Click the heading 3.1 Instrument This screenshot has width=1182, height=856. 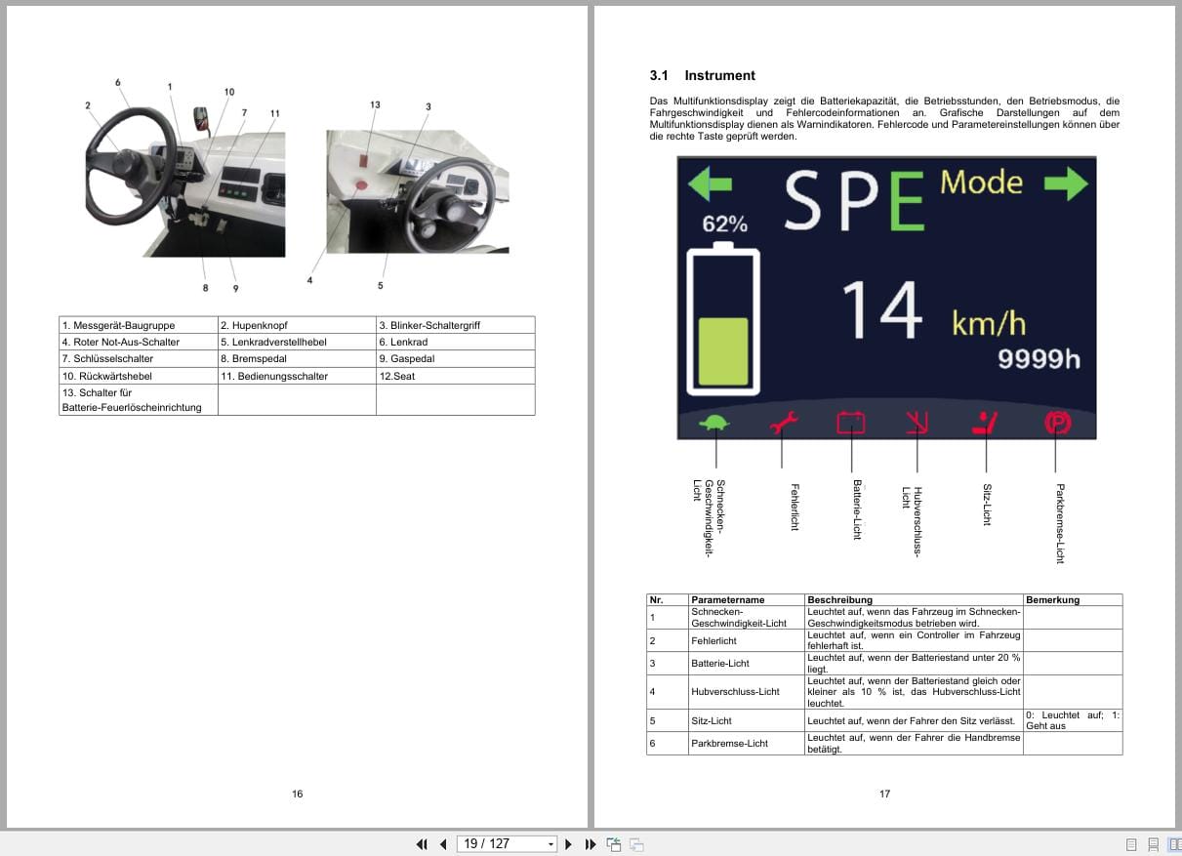pyautogui.click(x=702, y=75)
